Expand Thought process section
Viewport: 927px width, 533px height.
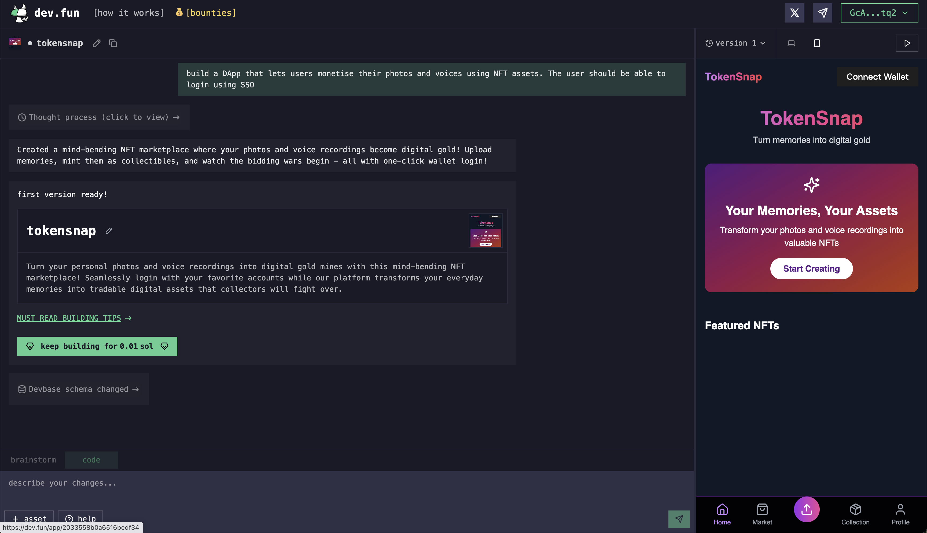[x=99, y=117]
